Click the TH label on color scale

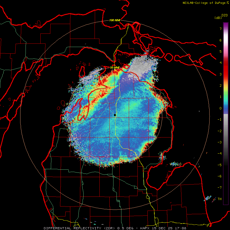(x=220, y=199)
